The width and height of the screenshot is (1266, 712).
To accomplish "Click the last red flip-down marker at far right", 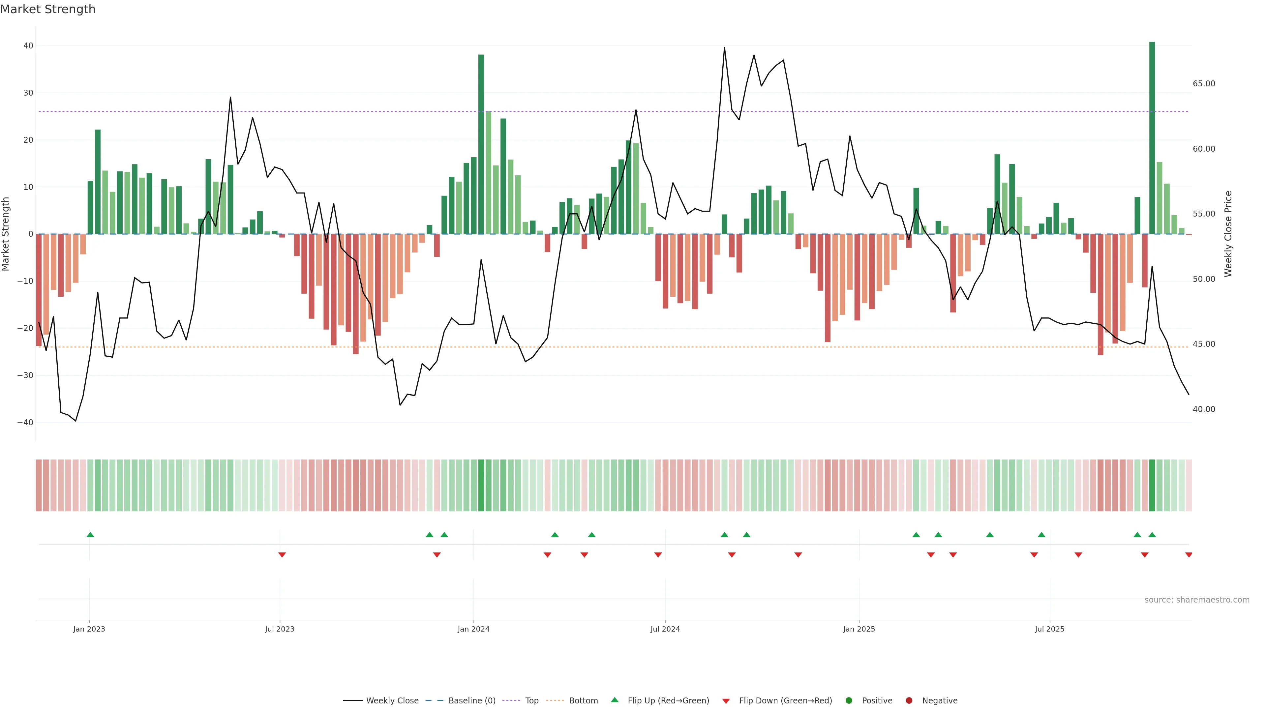I will click(x=1189, y=555).
